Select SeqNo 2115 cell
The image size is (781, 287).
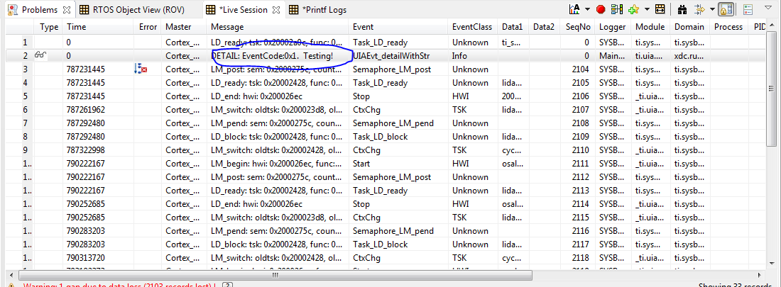[x=581, y=218]
